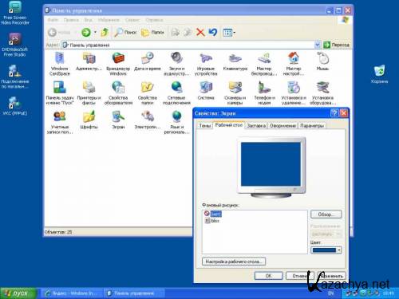Viewport: 399px width, 299px height.
Task: Click the OK button in display properties
Action: 268,276
